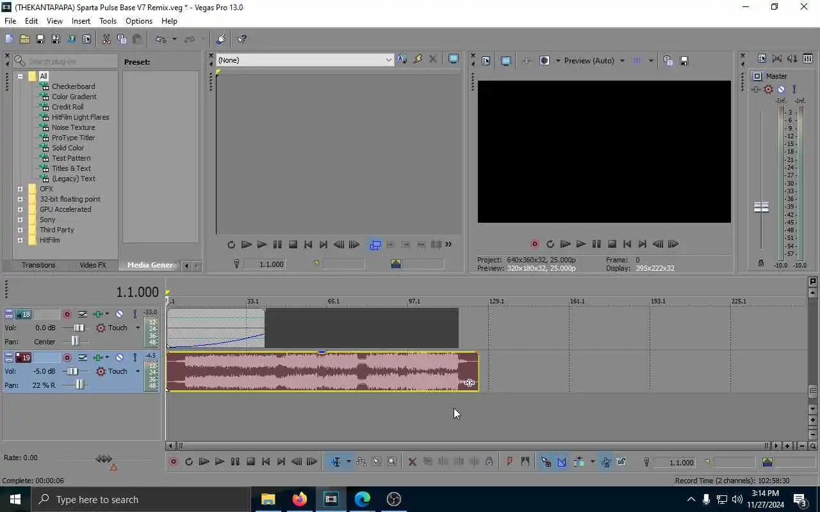This screenshot has width=820, height=512.
Task: Click track 18 volume slider
Action: click(78, 328)
